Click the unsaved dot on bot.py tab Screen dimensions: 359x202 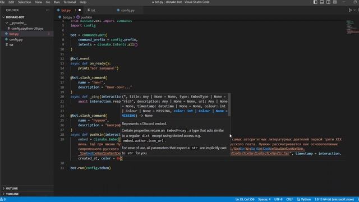[x=80, y=10]
